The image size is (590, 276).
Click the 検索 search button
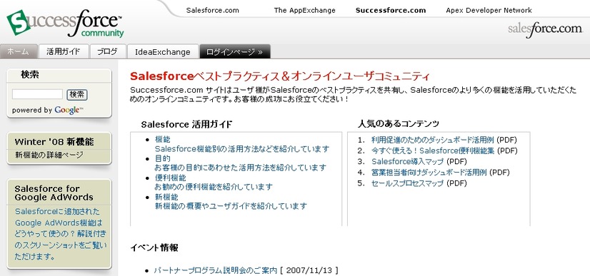click(x=76, y=95)
